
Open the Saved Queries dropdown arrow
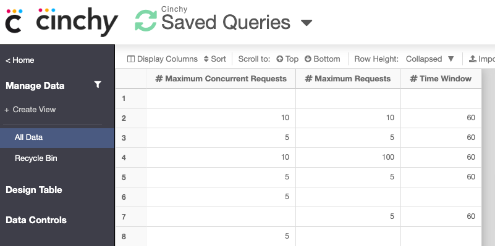(307, 23)
